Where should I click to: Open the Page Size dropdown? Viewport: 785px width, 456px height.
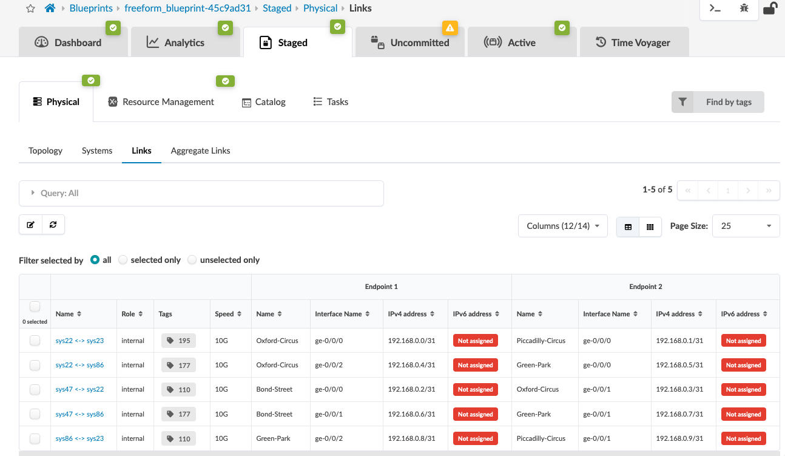tap(746, 226)
